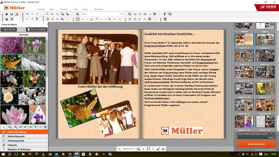Click the fit-to-screen icon below the page
Viewport: 279px width, 157px height.
pos(148,149)
